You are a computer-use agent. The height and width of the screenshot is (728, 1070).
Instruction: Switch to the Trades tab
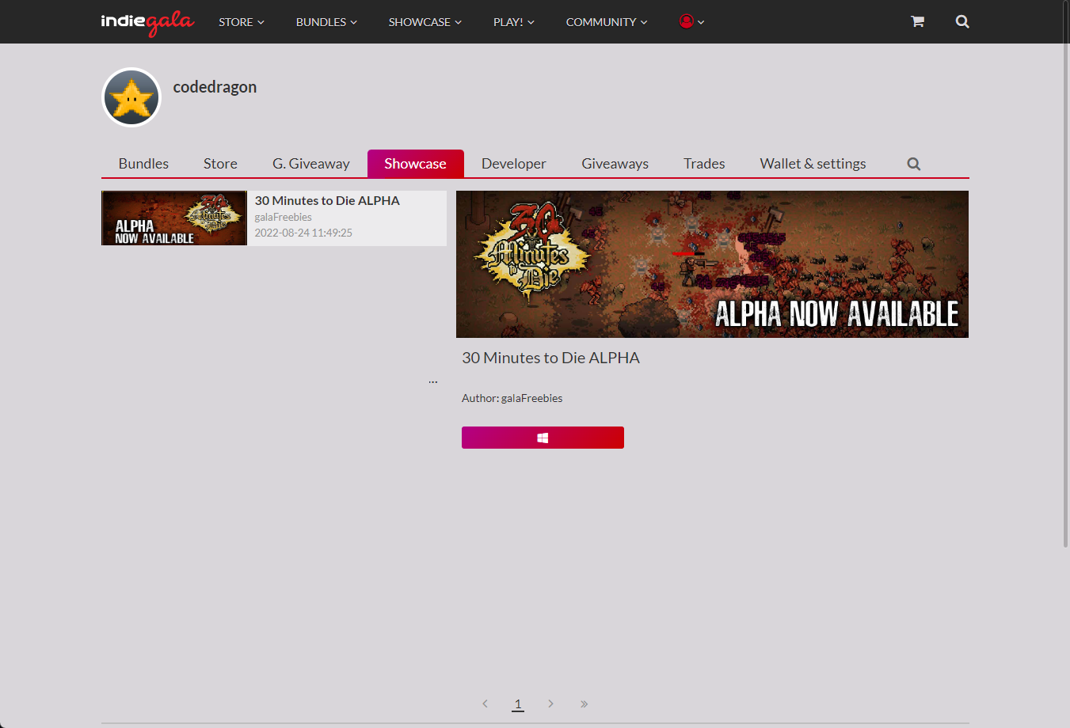704,164
